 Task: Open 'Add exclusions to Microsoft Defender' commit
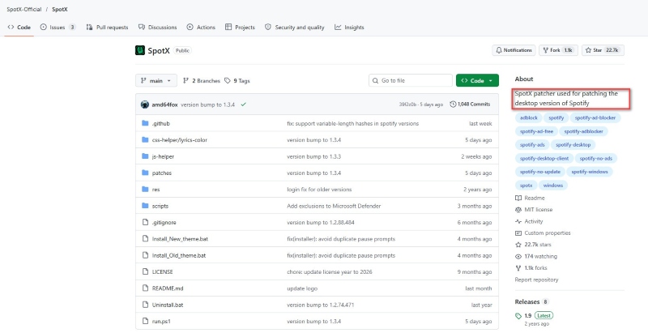(x=334, y=206)
